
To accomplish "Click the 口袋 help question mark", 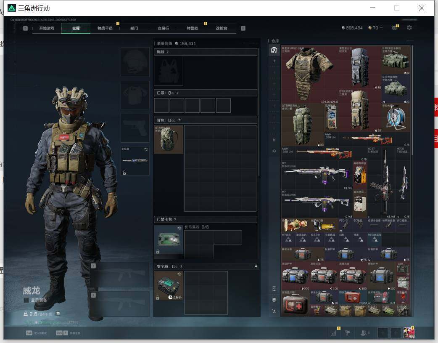I will point(177,93).
